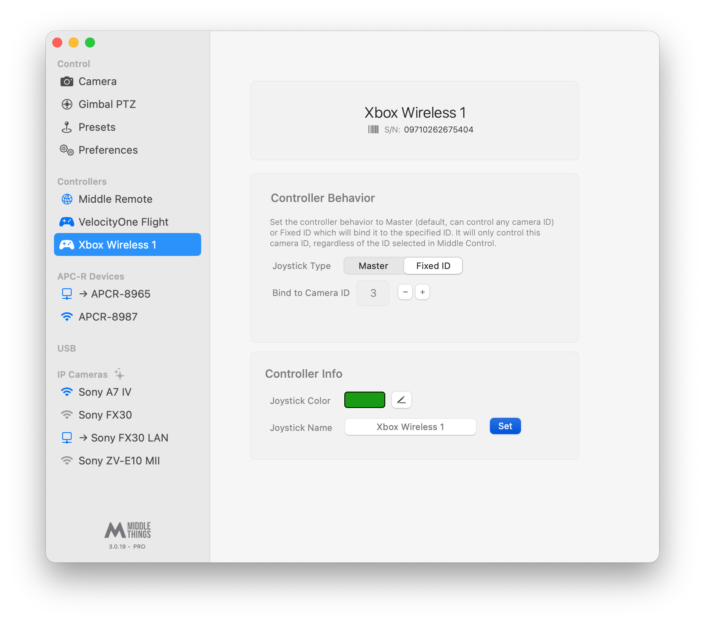The image size is (705, 623).
Task: Open the Sony FX30 LAN entry
Action: [x=127, y=438]
